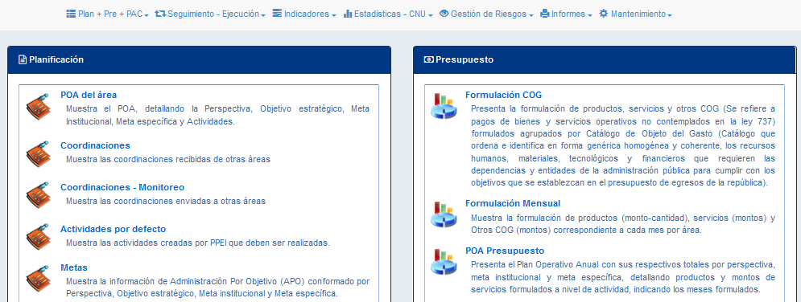Click the money icon in the Presupuesto header

pyautogui.click(x=428, y=59)
